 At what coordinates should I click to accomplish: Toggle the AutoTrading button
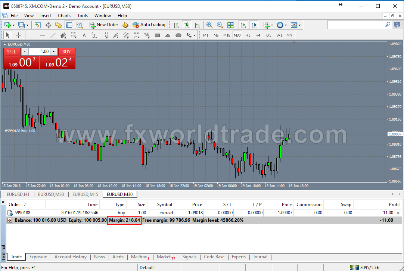click(149, 25)
